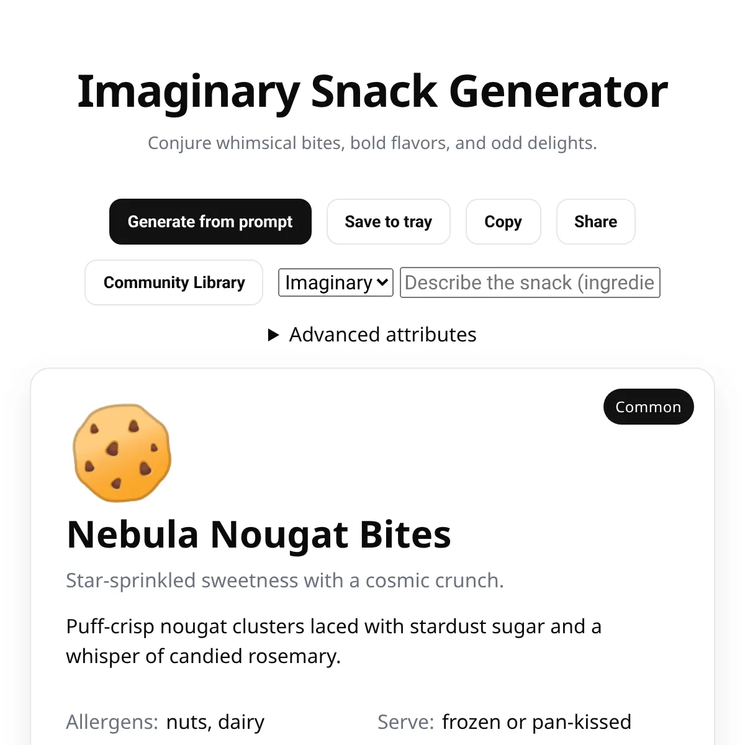
Task: Focus the Describe the snack field
Action: click(530, 282)
